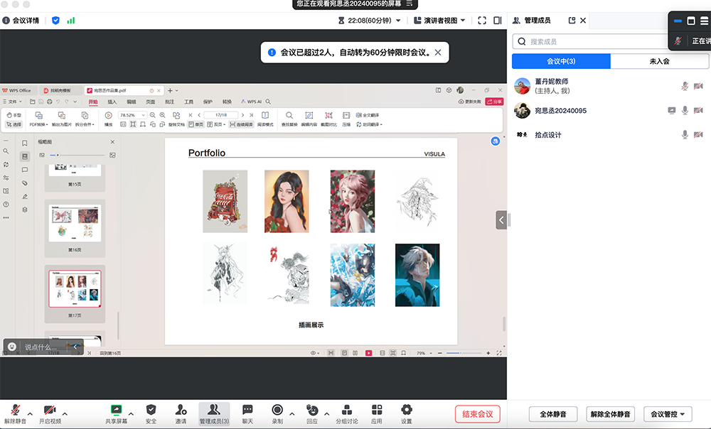
Task: Click the 结束会议 button
Action: click(x=478, y=414)
